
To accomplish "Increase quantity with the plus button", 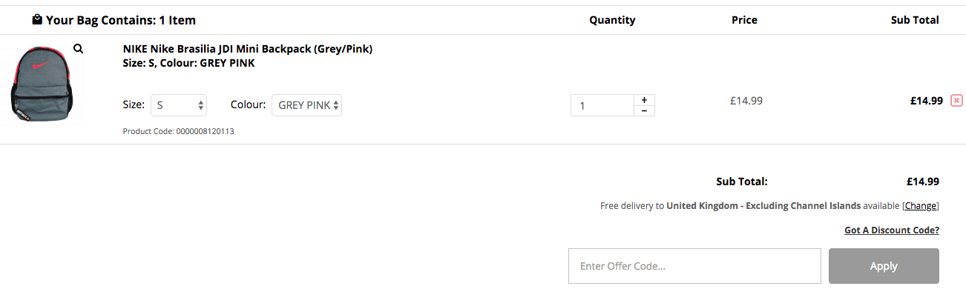I will [x=644, y=99].
